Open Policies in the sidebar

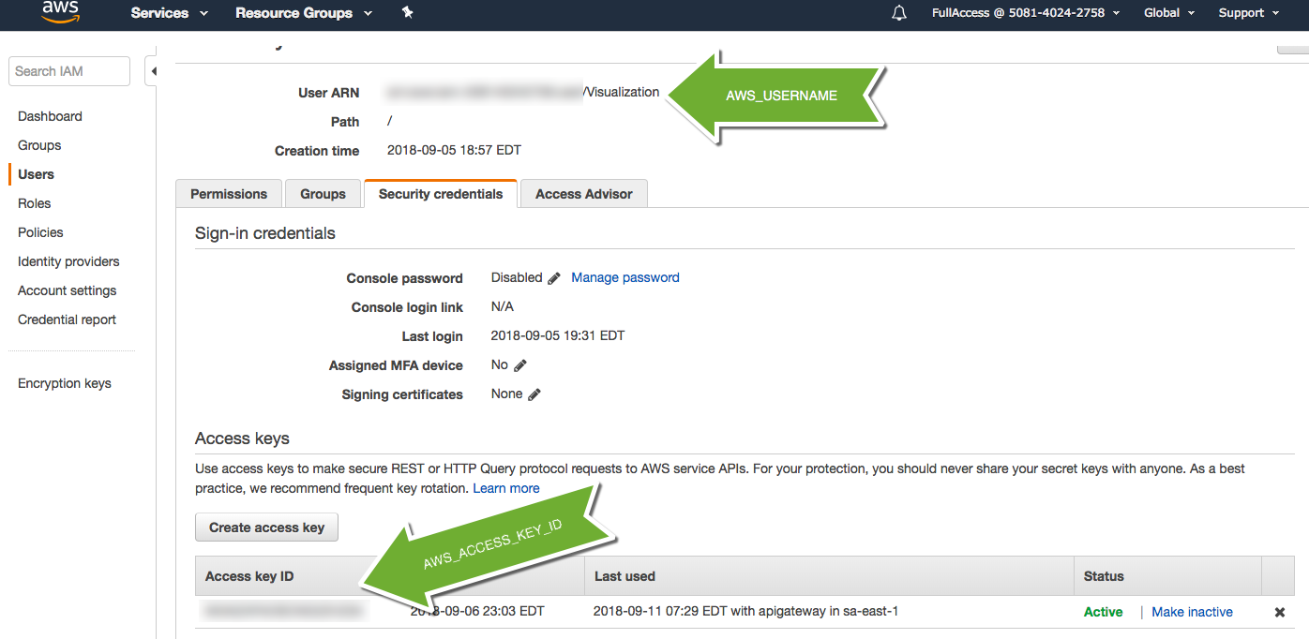coord(40,232)
